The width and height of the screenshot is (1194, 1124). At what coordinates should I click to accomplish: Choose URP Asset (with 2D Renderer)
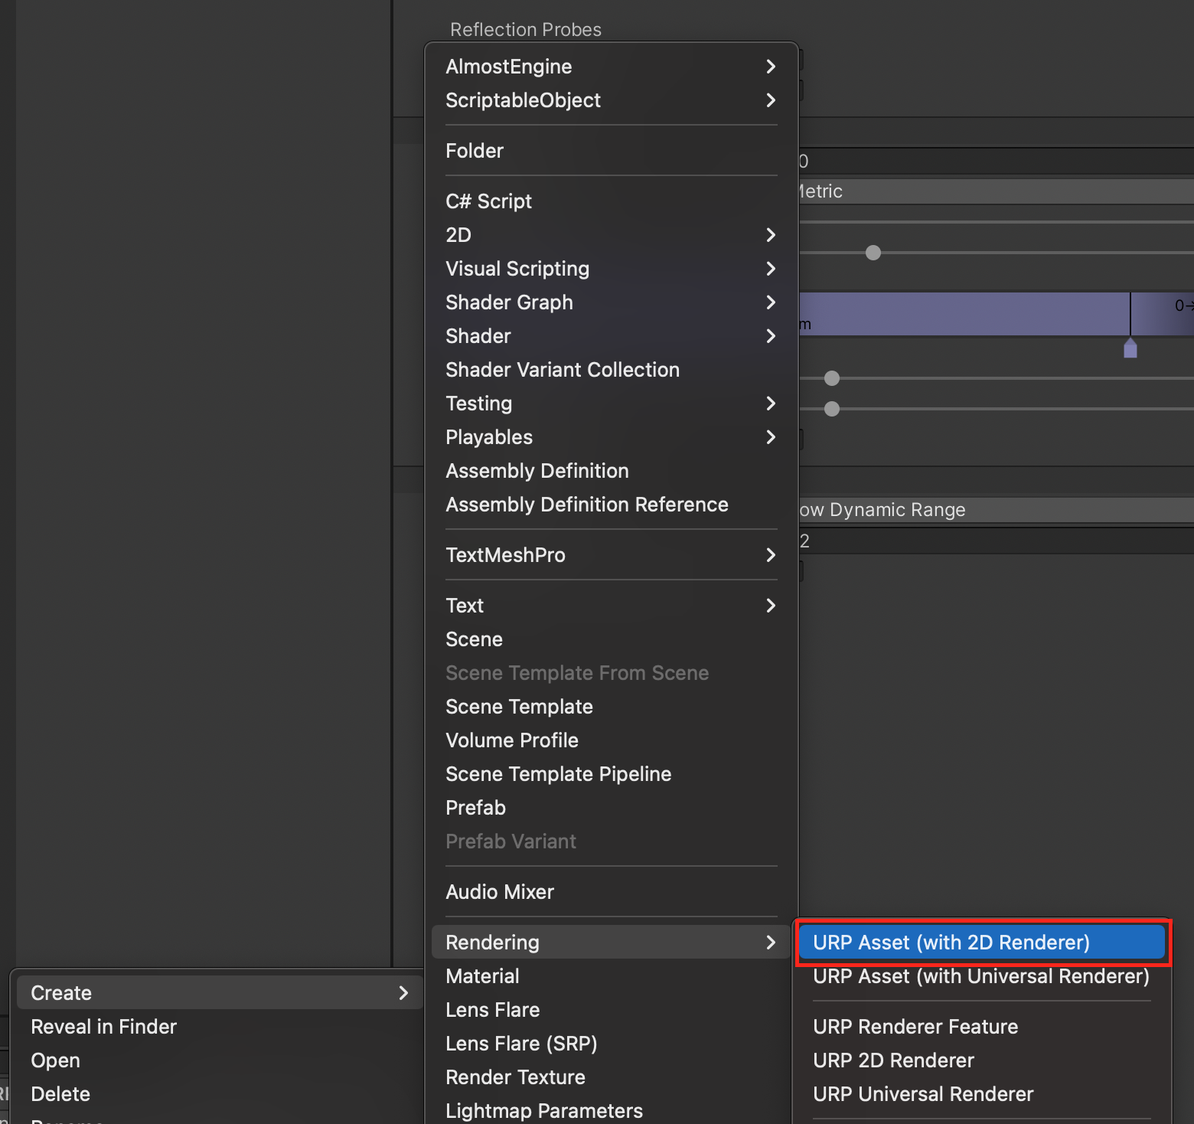point(981,943)
